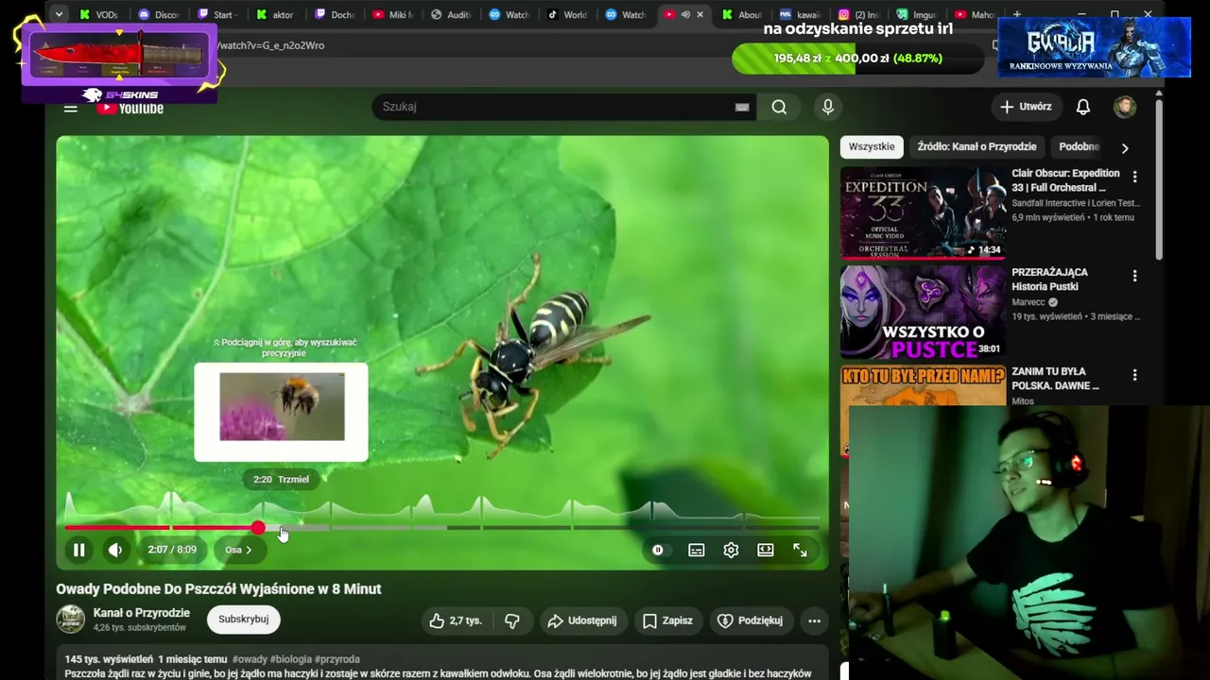Switch to the aktor browser tab
The height and width of the screenshot is (680, 1210).
coord(275,14)
